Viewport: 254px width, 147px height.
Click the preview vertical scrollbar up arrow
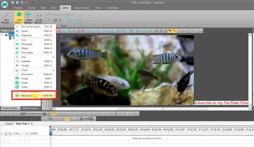[250, 35]
